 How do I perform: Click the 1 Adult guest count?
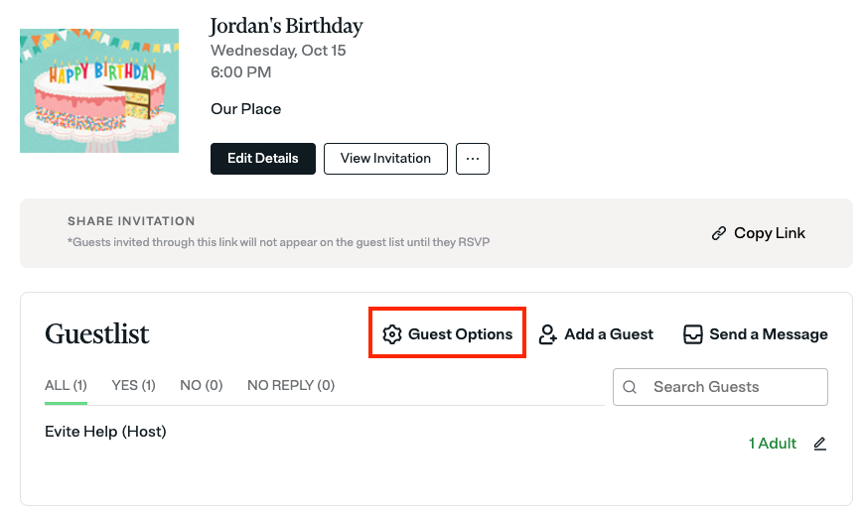[772, 444]
